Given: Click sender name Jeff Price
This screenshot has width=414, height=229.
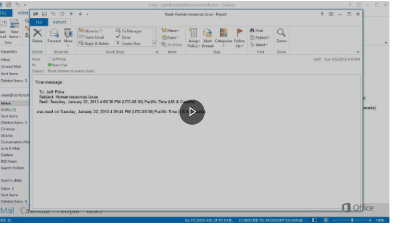Looking at the screenshot, I should pos(58,59).
